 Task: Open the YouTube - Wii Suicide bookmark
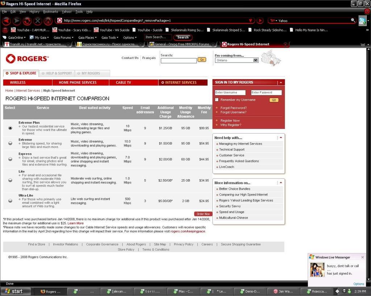click(x=112, y=30)
